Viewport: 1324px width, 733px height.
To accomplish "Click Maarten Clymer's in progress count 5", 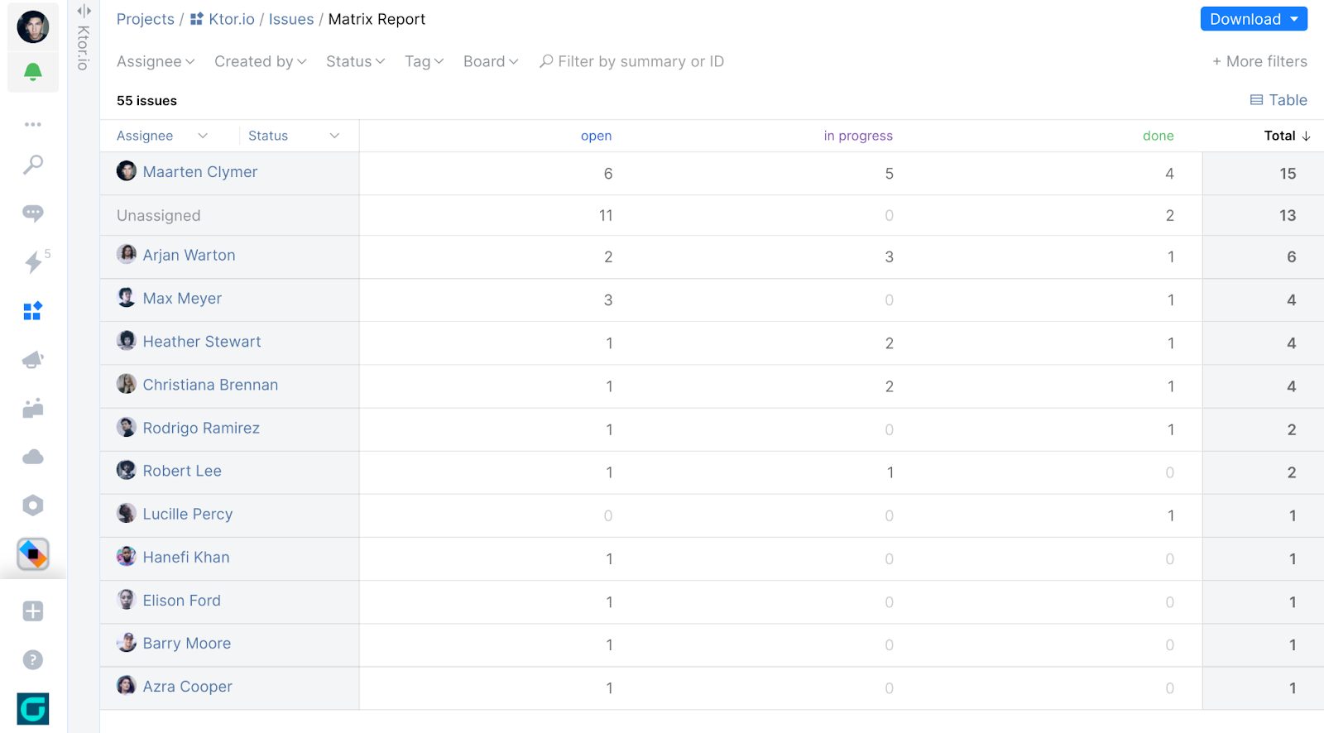I will click(890, 174).
